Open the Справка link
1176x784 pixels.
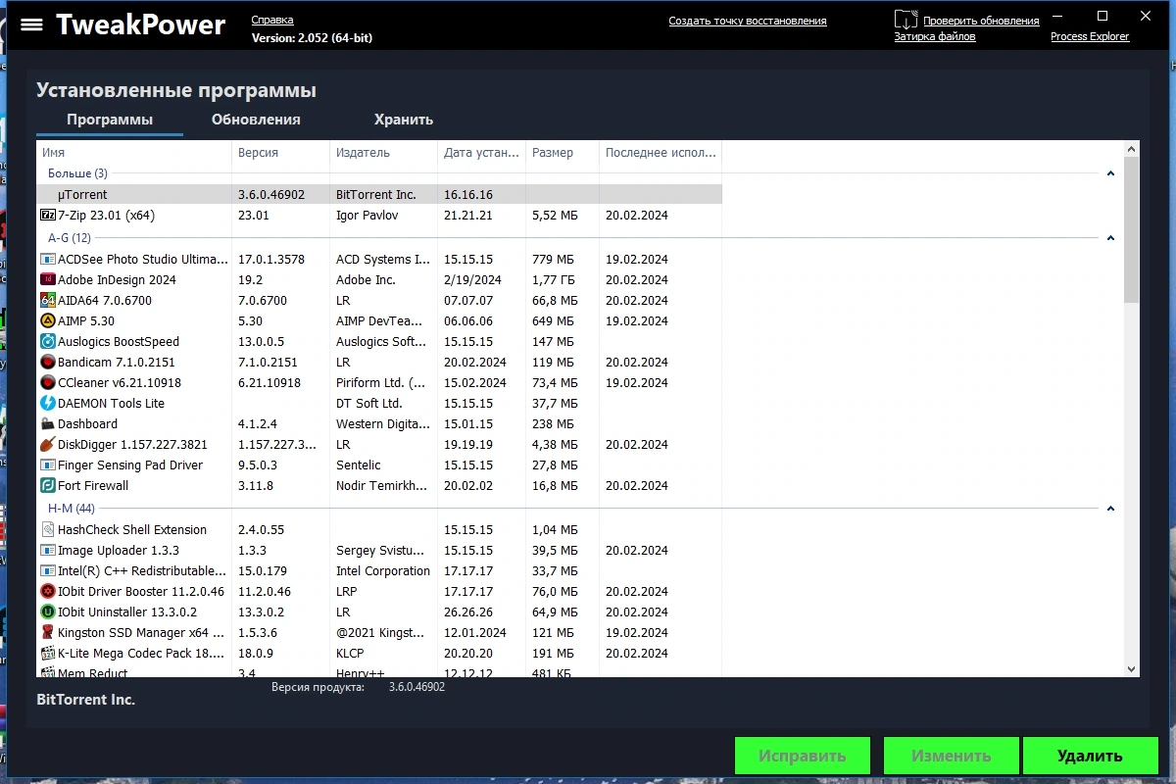pyautogui.click(x=271, y=20)
